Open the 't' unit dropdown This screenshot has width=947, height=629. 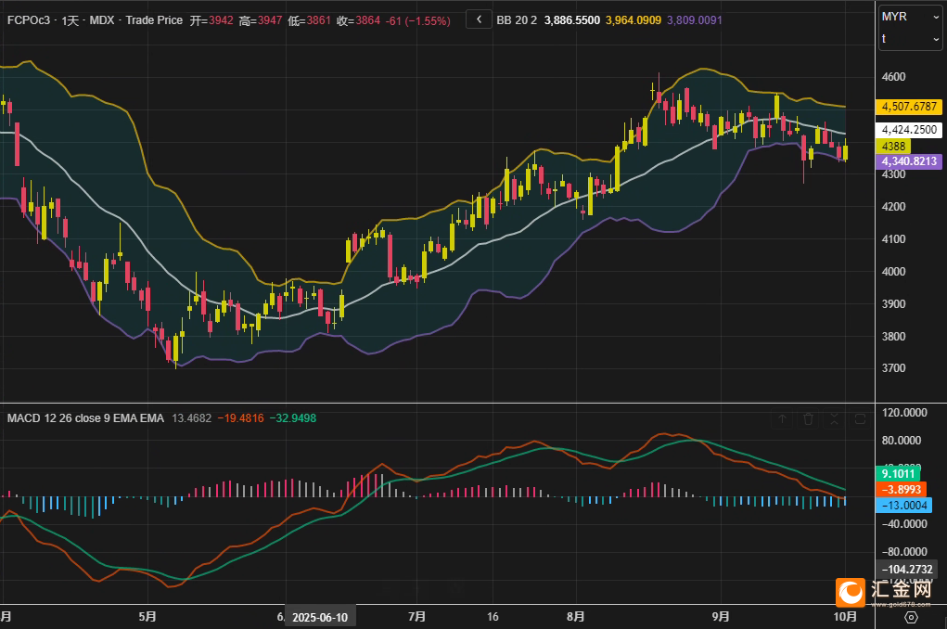910,39
